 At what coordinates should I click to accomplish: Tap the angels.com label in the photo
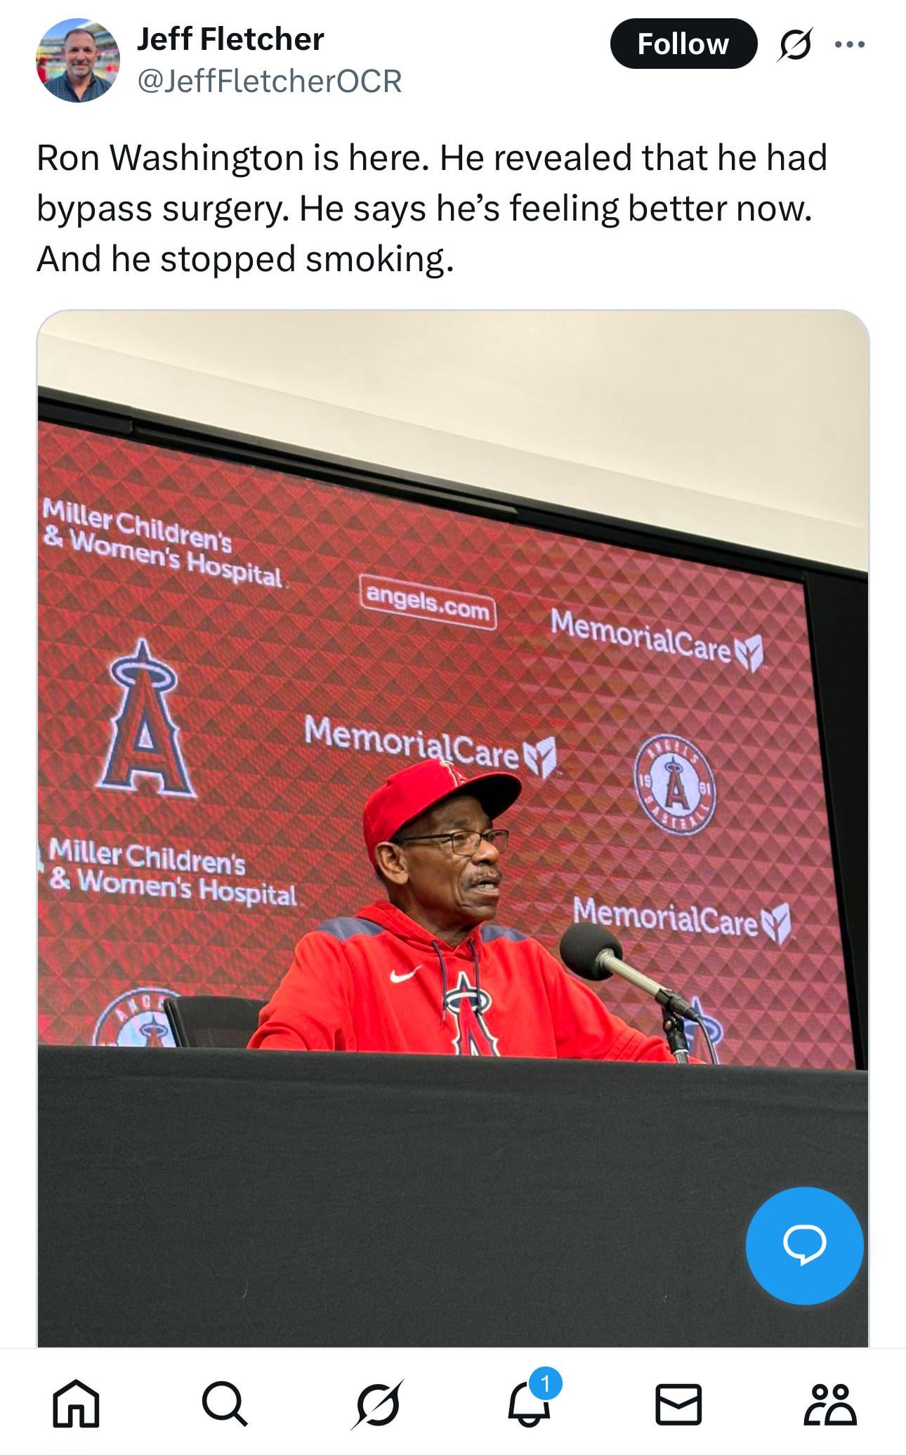click(x=428, y=601)
